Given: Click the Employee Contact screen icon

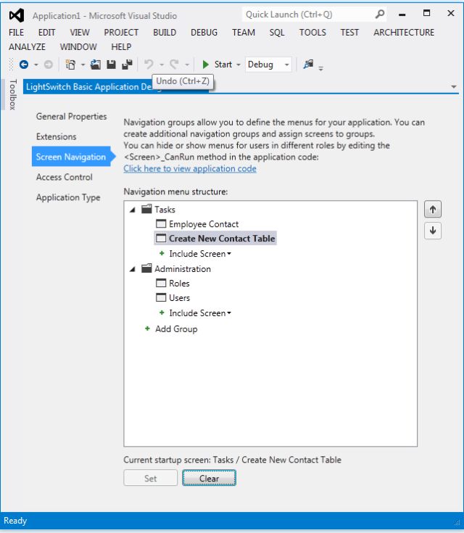Looking at the screenshot, I should (161, 223).
